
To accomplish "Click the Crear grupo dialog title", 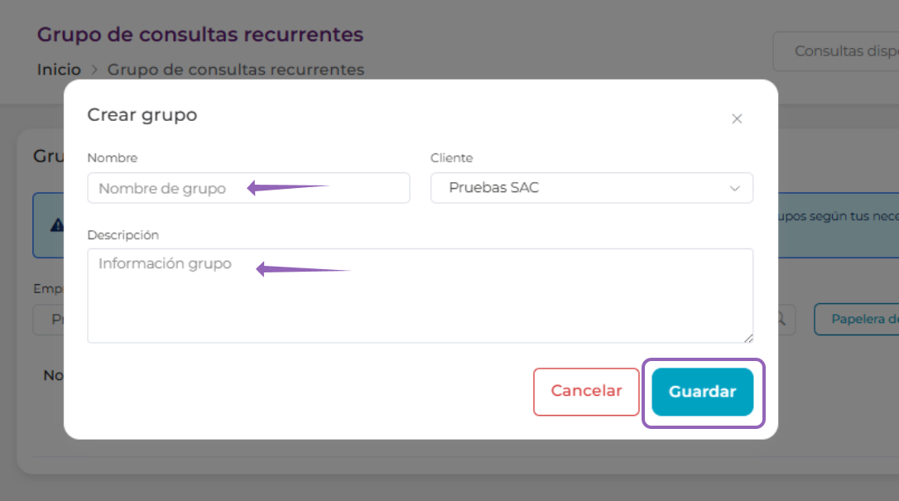I will pyautogui.click(x=142, y=115).
